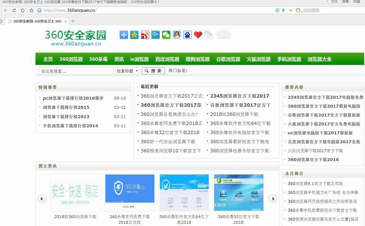365x226 pixels.
Task: Open 360杀毒软件官方版64位 thumbnail
Action: 184,193
